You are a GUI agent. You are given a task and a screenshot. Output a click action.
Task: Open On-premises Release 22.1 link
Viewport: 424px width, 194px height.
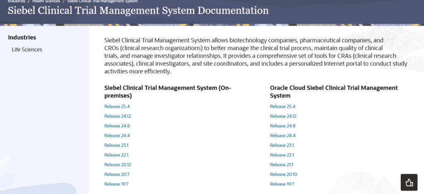[x=116, y=155]
